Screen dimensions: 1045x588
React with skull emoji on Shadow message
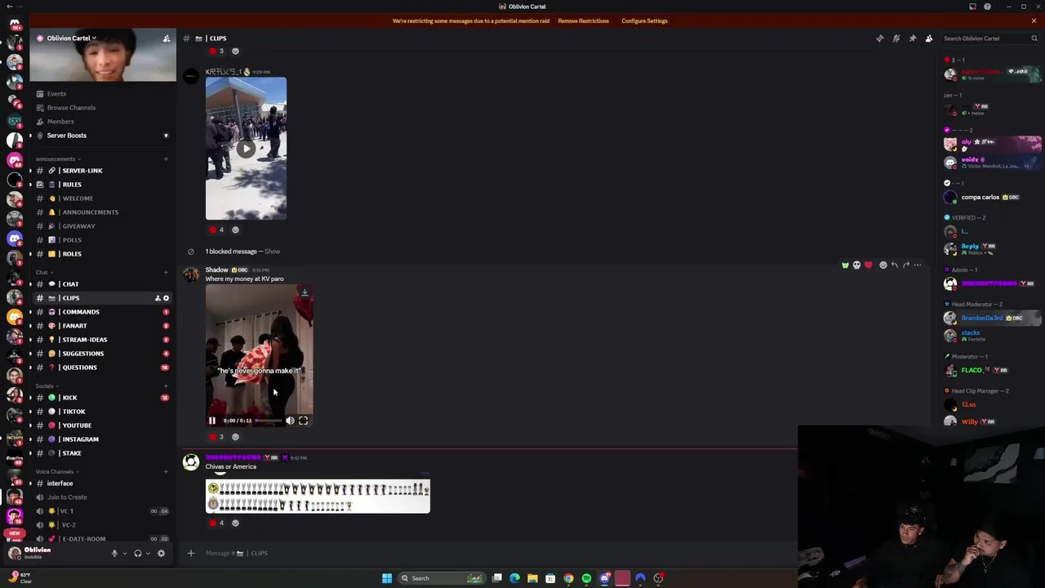(856, 265)
